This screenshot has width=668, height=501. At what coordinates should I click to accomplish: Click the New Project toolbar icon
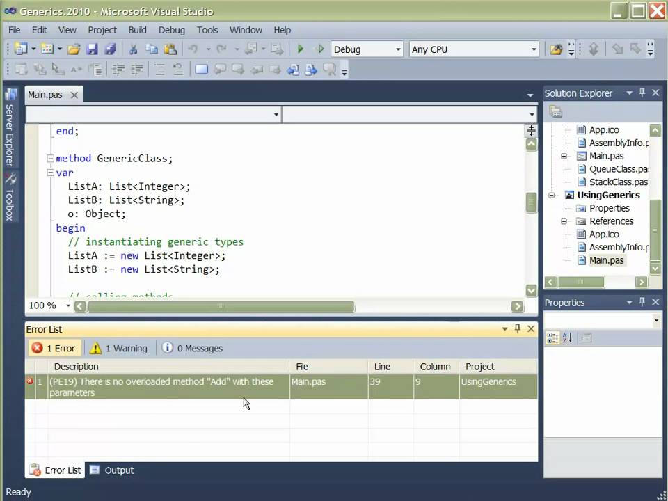21,49
